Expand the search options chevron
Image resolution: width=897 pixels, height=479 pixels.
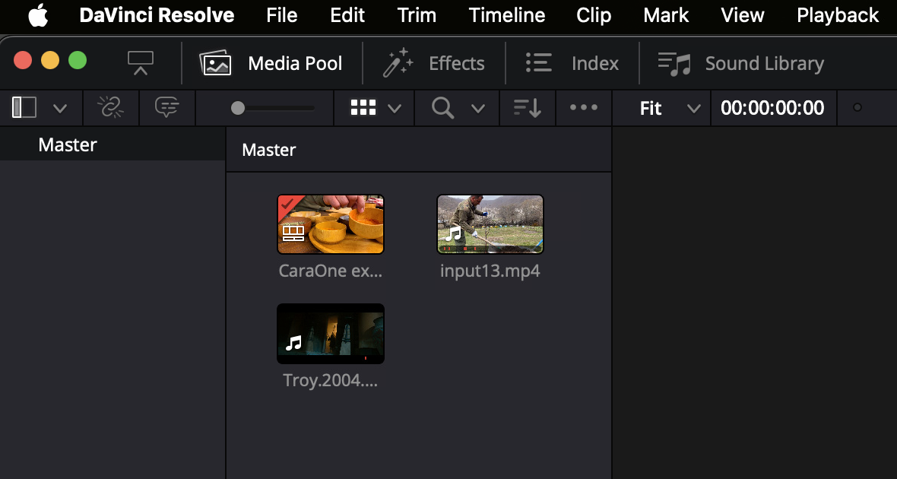[477, 108]
